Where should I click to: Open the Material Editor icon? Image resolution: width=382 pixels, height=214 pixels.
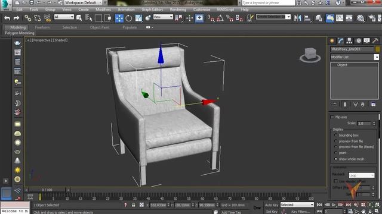pos(361,18)
